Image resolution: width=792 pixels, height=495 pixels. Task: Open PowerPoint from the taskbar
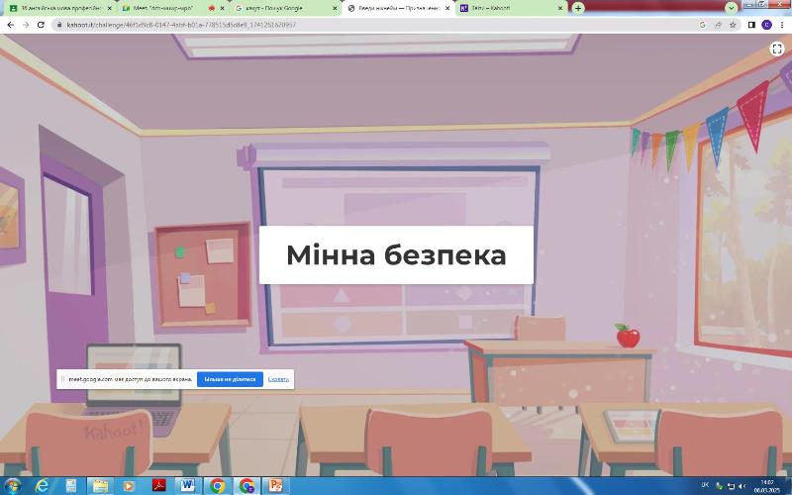[276, 485]
